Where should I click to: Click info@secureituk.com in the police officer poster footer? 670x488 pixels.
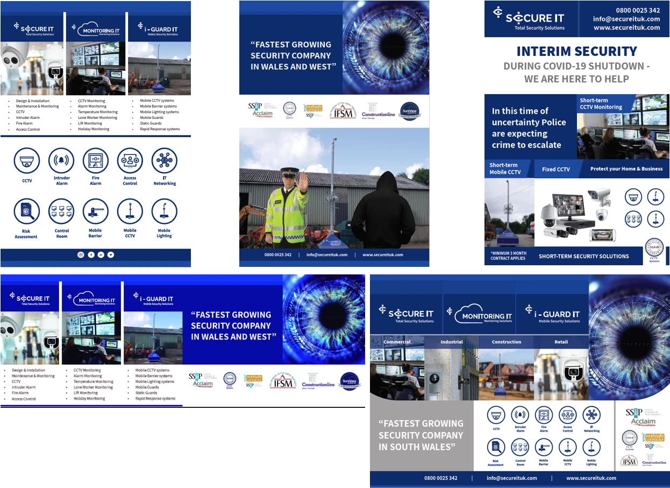click(x=327, y=254)
